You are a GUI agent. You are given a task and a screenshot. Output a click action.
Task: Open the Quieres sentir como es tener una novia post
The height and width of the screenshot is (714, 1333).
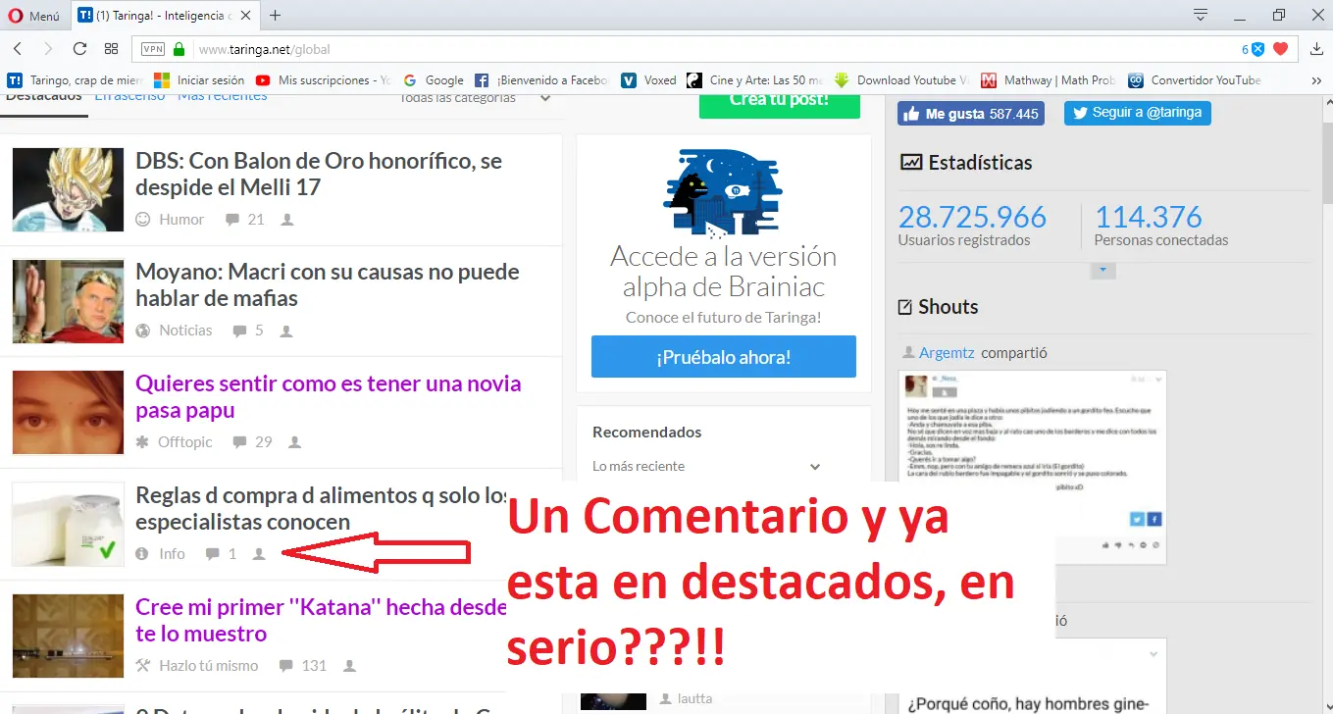[x=329, y=396]
